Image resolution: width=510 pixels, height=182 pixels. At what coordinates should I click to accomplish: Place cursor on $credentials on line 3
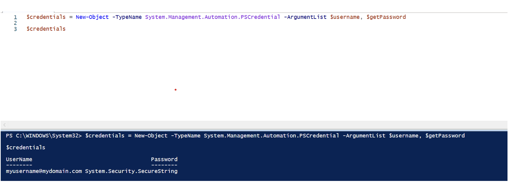point(46,29)
